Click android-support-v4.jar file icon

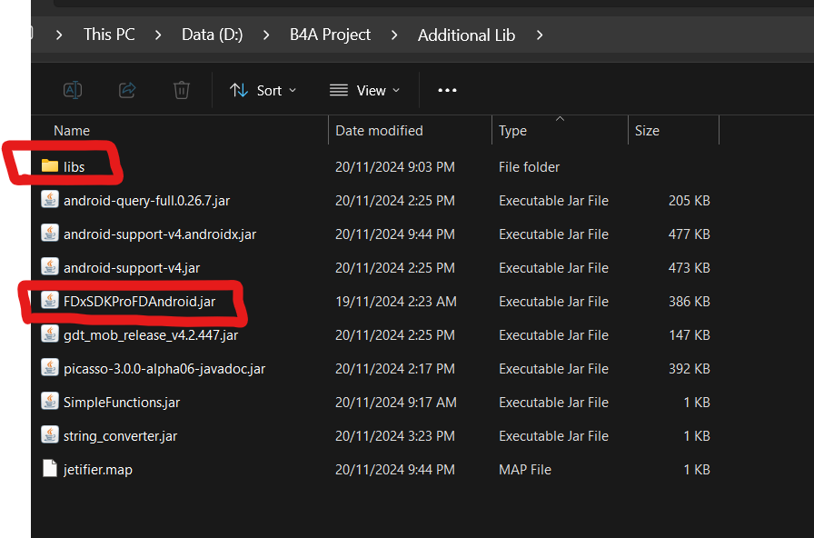[x=50, y=267]
